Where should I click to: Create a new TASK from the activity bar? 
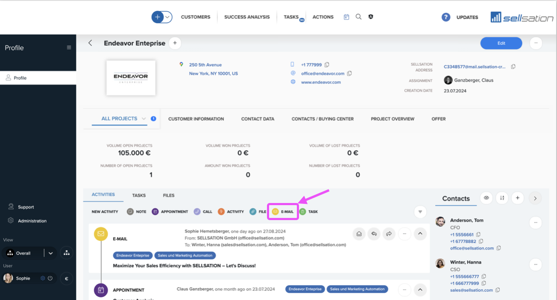[x=308, y=212]
